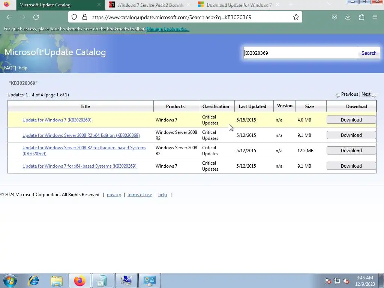This screenshot has height=288, width=384.
Task: Show Firefox downloads panel
Action: pyautogui.click(x=348, y=17)
